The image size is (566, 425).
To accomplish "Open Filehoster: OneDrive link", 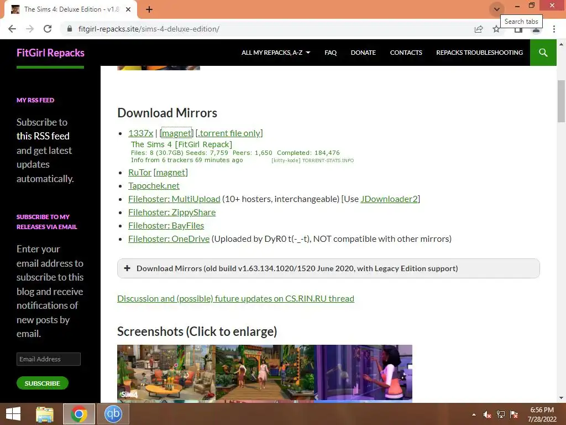I will point(169,239).
